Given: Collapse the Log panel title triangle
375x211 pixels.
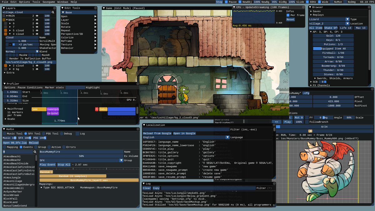Looking at the screenshot, I should coord(144,183).
